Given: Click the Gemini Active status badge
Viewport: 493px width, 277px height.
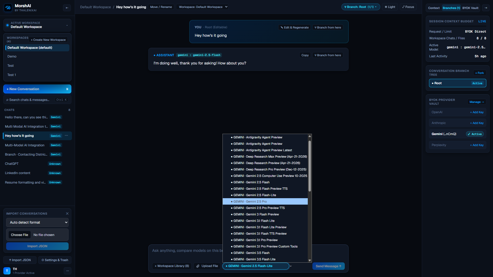Looking at the screenshot, I should pyautogui.click(x=475, y=134).
